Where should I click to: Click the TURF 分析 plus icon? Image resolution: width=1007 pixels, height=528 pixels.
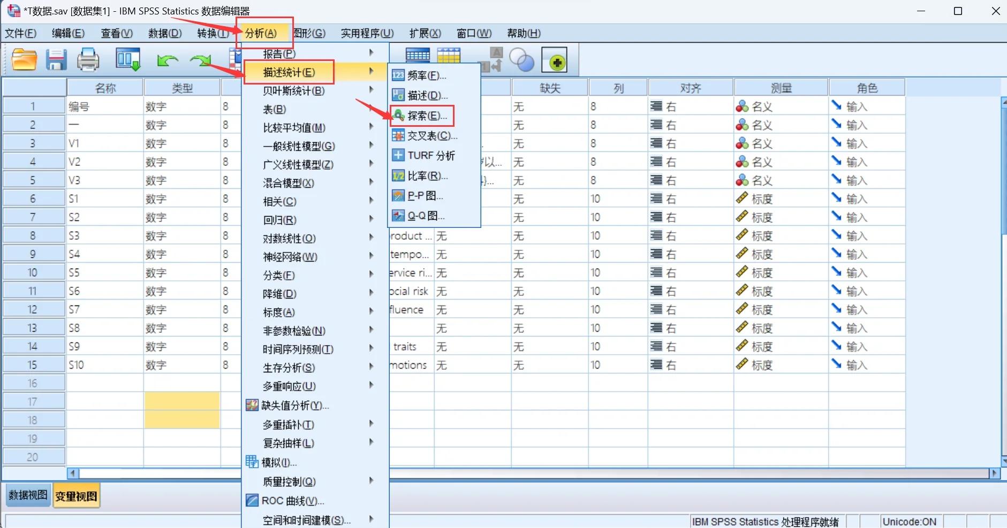pos(398,155)
